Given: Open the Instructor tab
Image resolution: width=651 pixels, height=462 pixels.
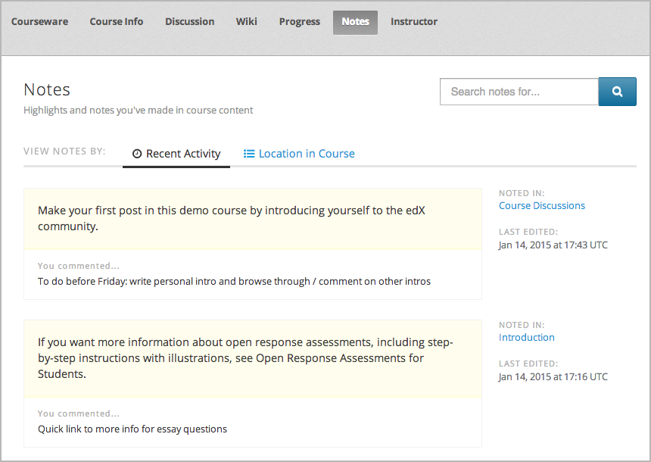Looking at the screenshot, I should pyautogui.click(x=414, y=22).
